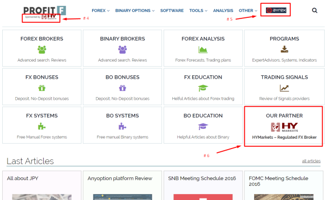Open the green Forex Brokers people icon
Image resolution: width=325 pixels, height=200 pixels.
click(x=42, y=49)
